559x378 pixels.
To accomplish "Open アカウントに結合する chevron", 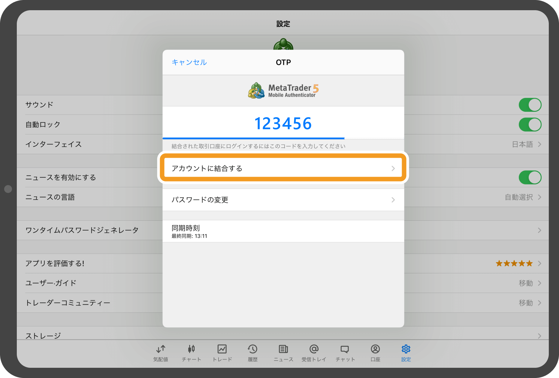I will click(x=393, y=169).
